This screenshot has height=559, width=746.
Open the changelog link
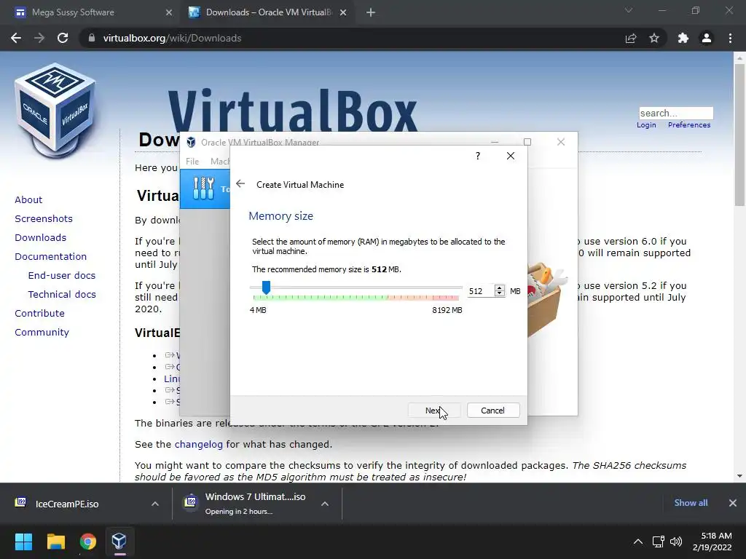coord(198,445)
